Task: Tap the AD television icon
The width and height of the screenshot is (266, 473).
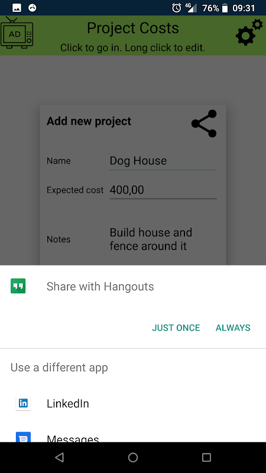Action: pyautogui.click(x=17, y=33)
